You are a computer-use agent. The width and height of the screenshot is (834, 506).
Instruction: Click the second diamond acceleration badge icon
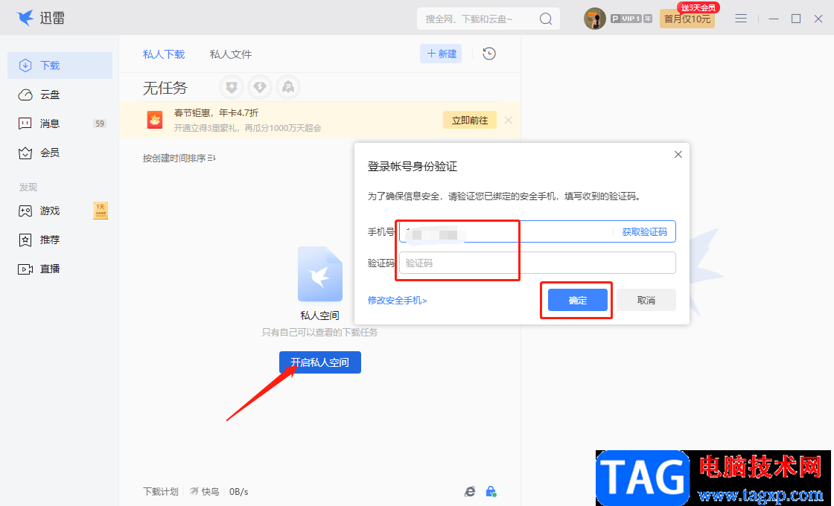pos(260,87)
